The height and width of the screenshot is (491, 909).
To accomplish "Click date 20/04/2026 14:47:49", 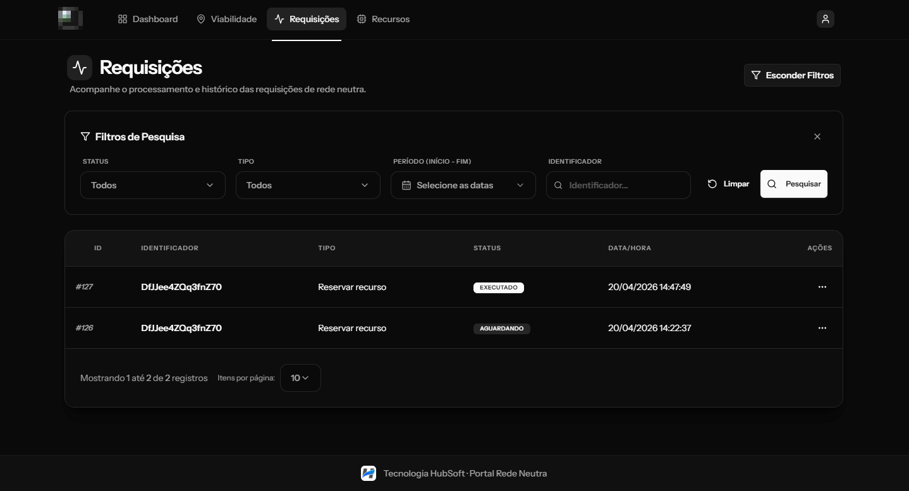I will [x=649, y=287].
